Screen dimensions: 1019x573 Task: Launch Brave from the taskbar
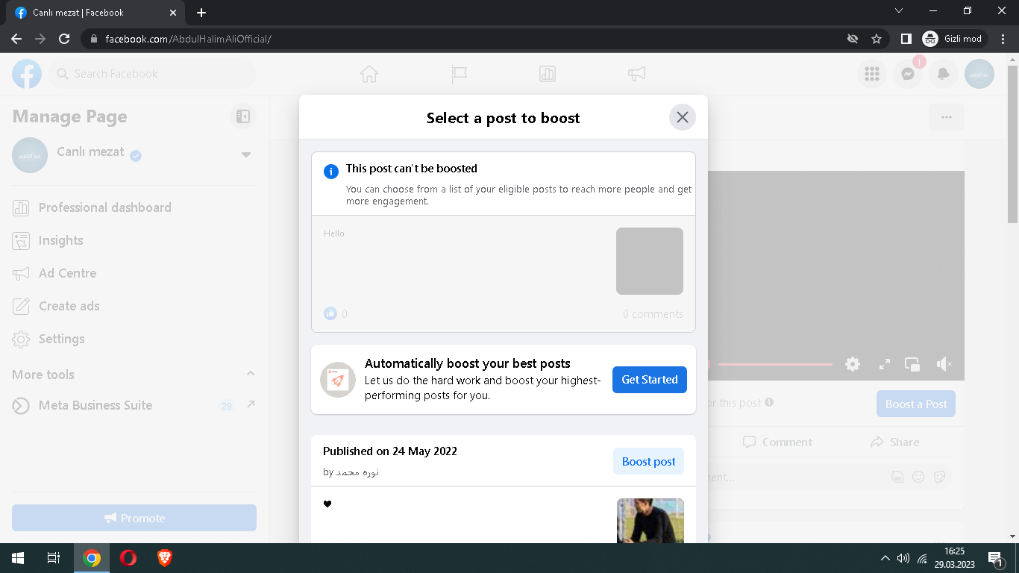tap(165, 558)
